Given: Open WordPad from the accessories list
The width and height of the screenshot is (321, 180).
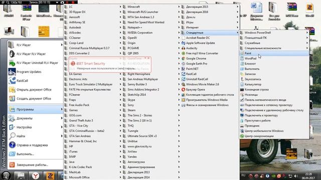Looking at the screenshot, I should [x=274, y=58].
